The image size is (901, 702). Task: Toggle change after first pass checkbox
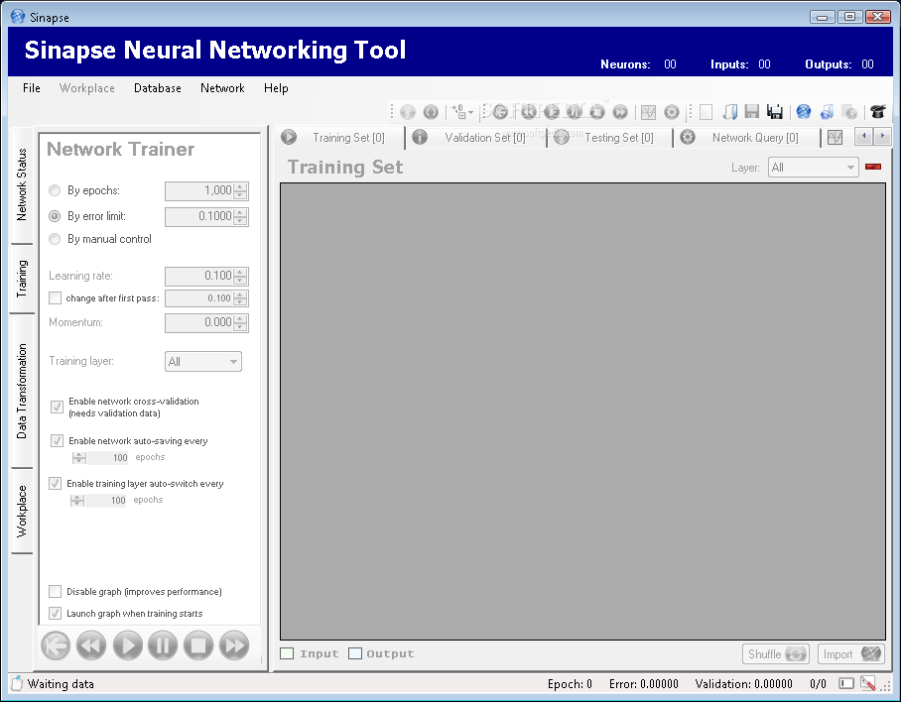tap(56, 297)
